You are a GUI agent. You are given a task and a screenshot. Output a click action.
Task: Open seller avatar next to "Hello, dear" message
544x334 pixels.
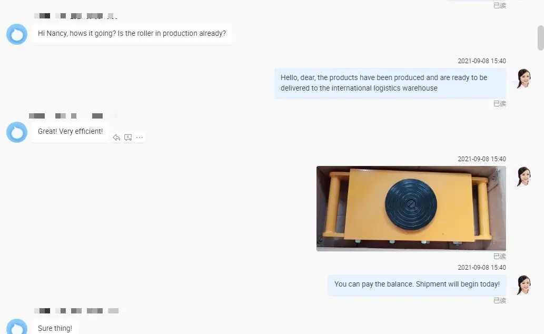point(523,78)
